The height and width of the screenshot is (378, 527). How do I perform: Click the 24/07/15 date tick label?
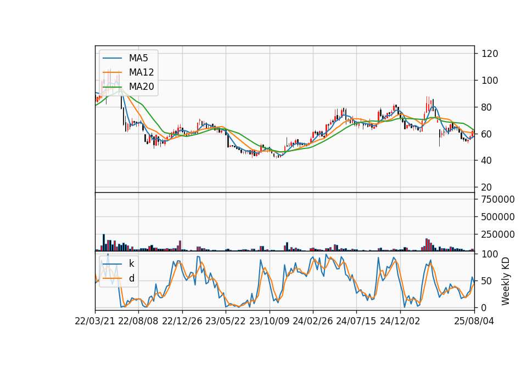point(356,321)
